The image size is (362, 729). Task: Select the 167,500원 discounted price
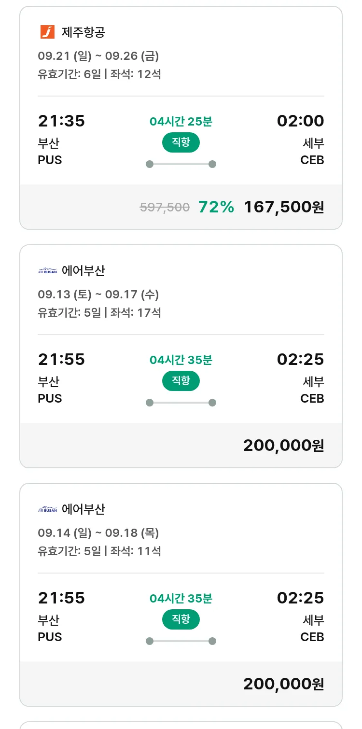[284, 207]
